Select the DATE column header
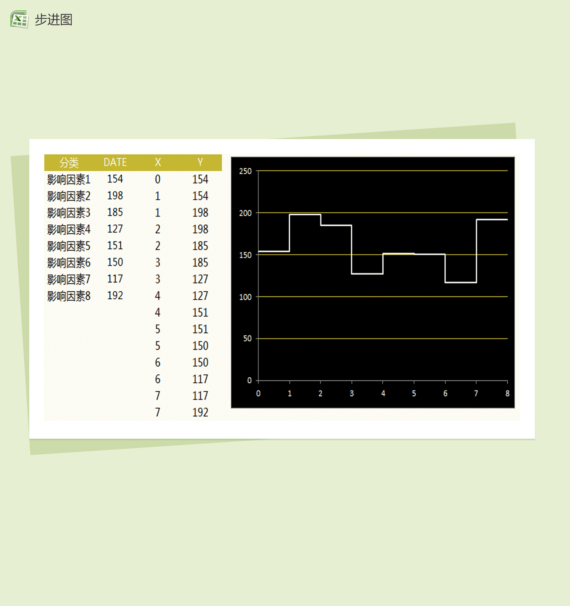The width and height of the screenshot is (570, 606). 115,162
